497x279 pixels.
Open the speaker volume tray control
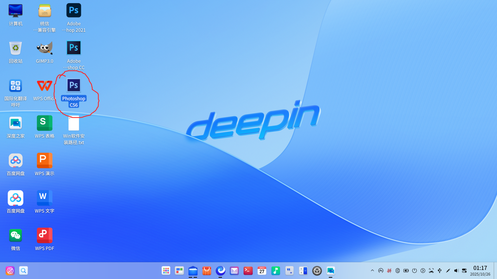pos(456,270)
